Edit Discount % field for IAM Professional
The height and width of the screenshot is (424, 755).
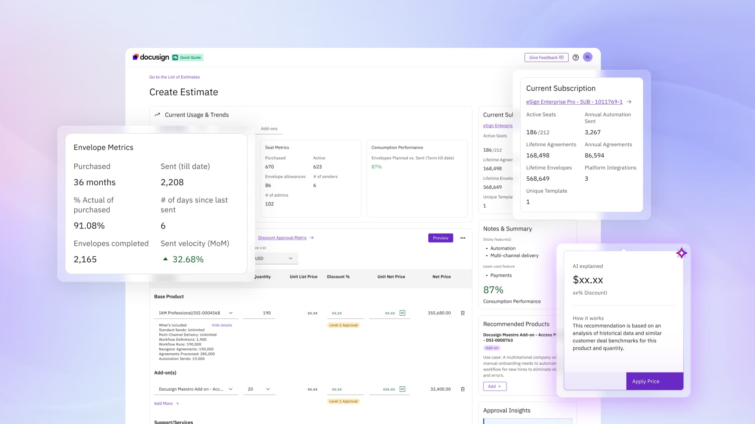345,313
